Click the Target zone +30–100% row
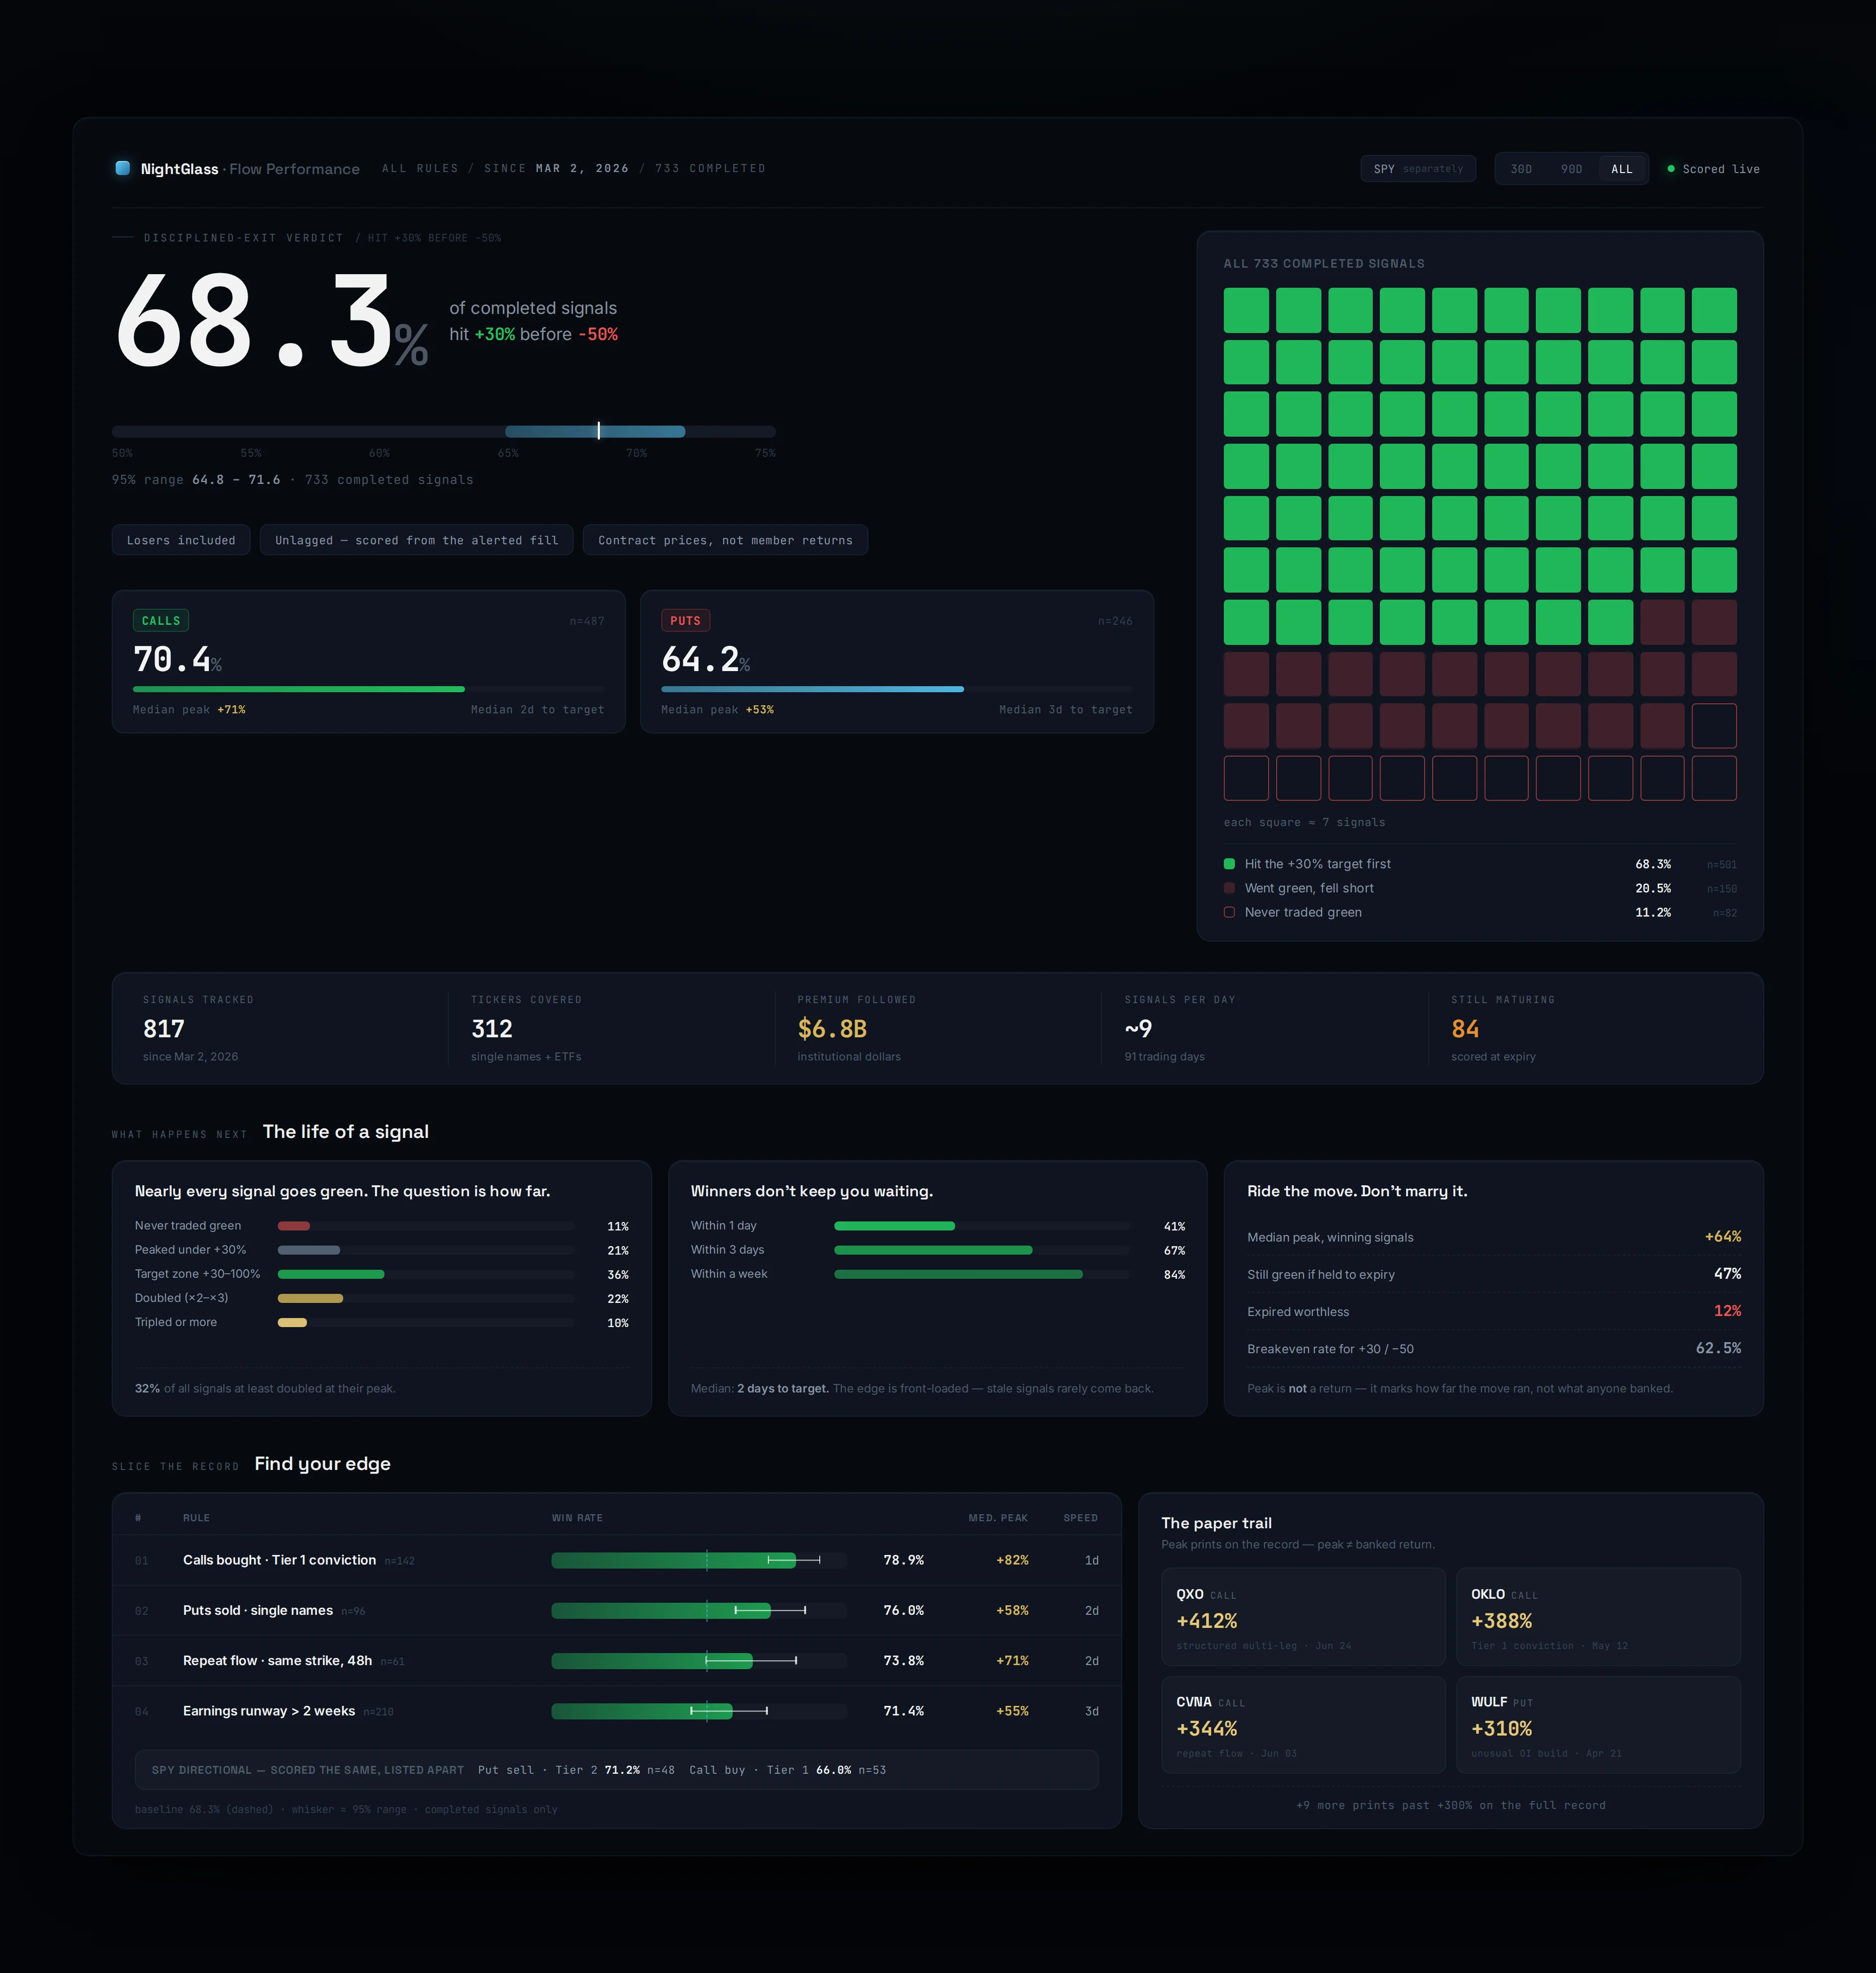1876x1973 pixels. pos(381,1273)
